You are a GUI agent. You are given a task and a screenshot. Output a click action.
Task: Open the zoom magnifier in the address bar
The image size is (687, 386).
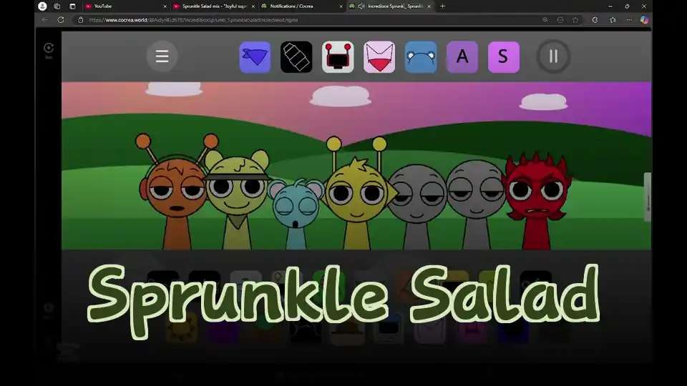pos(545,20)
